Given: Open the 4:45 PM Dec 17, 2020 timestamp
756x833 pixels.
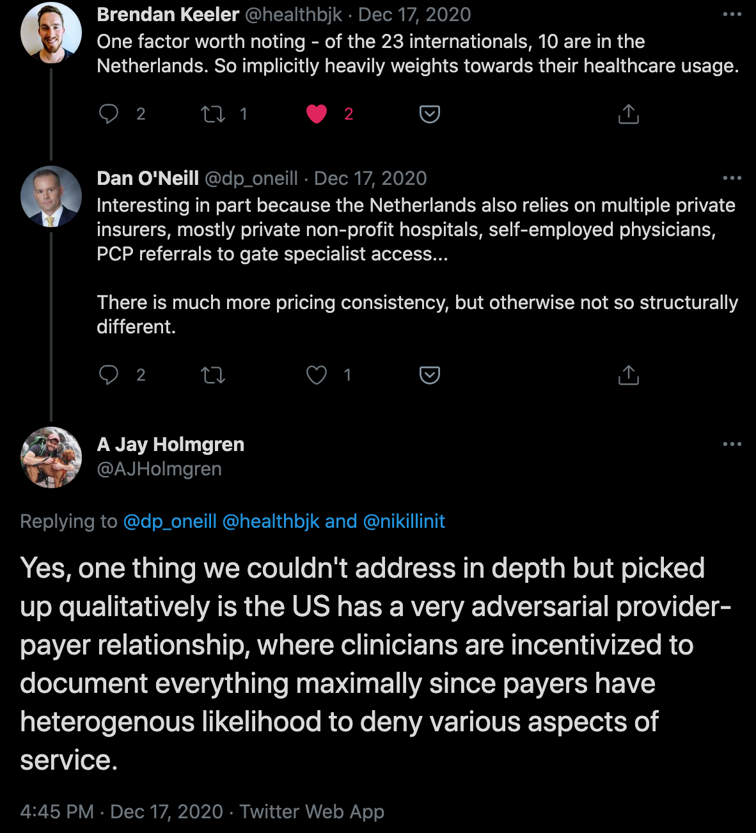Looking at the screenshot, I should (x=122, y=812).
